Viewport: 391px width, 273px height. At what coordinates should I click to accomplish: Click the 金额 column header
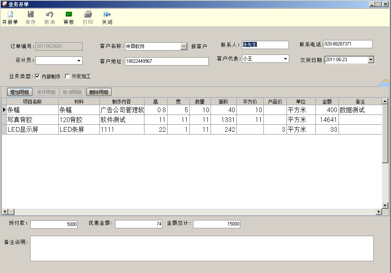click(x=327, y=102)
